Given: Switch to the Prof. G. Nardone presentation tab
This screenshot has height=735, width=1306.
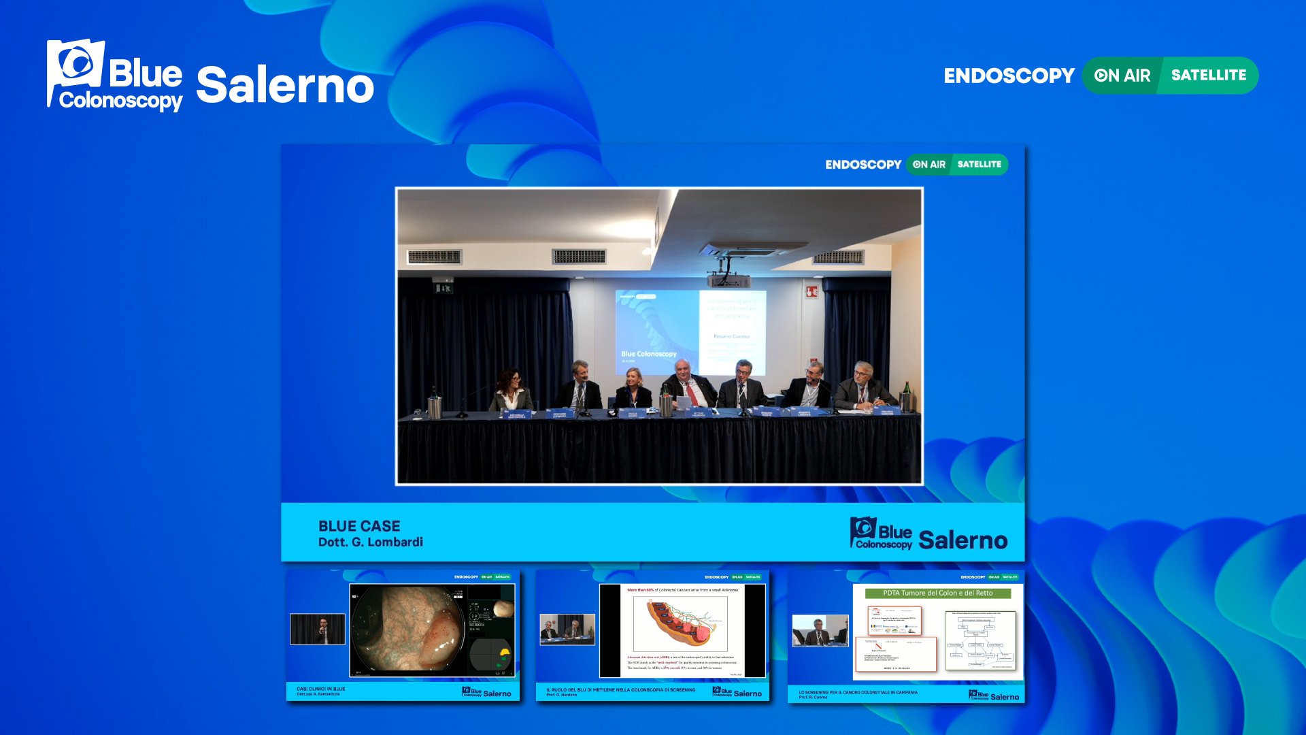Looking at the screenshot, I should coord(653,633).
